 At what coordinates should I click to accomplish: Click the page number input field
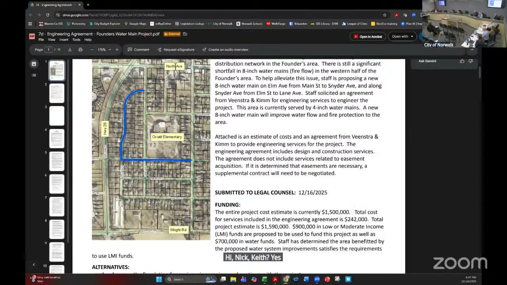pyautogui.click(x=48, y=49)
